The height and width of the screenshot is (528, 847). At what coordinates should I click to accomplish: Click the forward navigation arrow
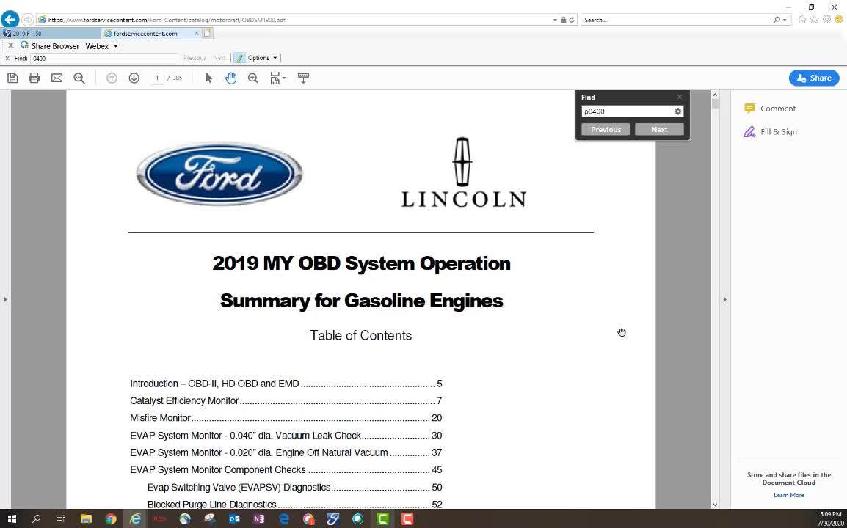click(28, 20)
